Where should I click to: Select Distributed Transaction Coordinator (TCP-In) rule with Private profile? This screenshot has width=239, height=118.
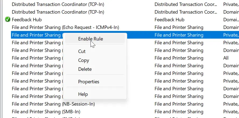(58, 4)
